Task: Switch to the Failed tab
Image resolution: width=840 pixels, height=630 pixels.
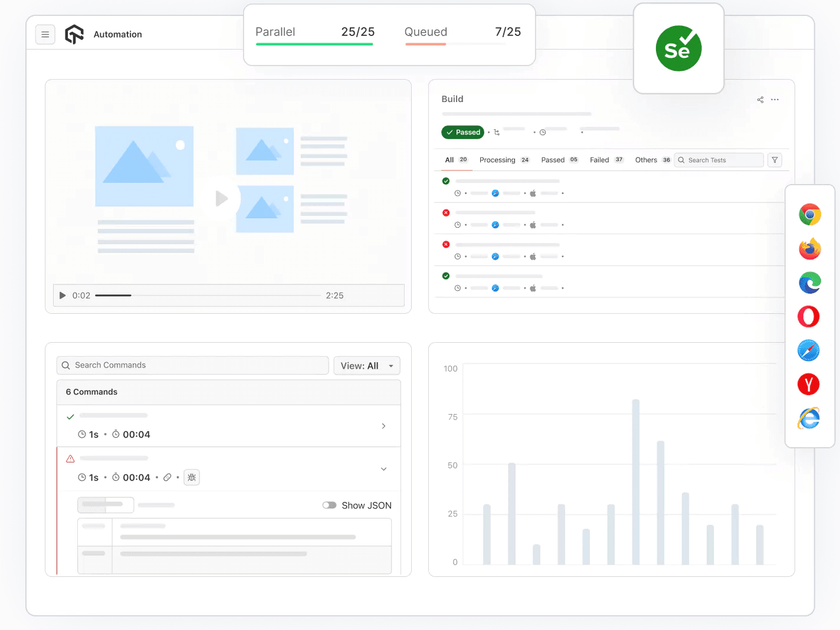Action: coord(600,159)
